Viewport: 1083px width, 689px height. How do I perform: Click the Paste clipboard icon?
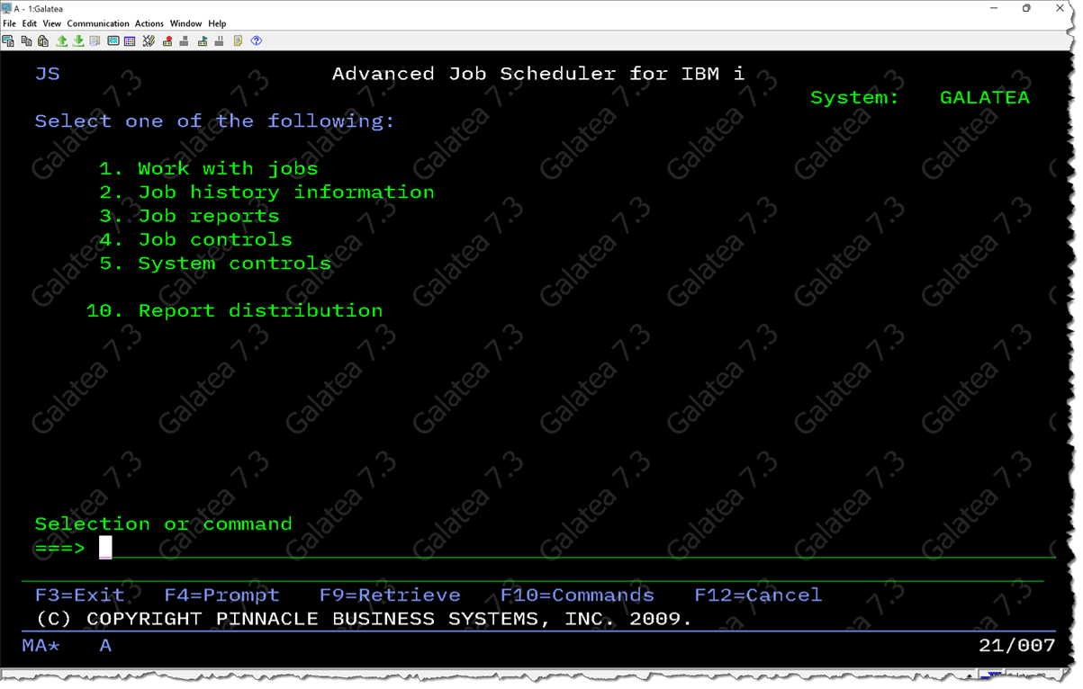pyautogui.click(x=43, y=40)
